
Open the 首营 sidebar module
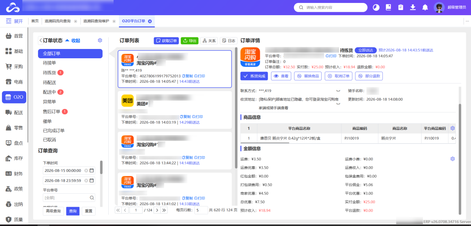14,36
